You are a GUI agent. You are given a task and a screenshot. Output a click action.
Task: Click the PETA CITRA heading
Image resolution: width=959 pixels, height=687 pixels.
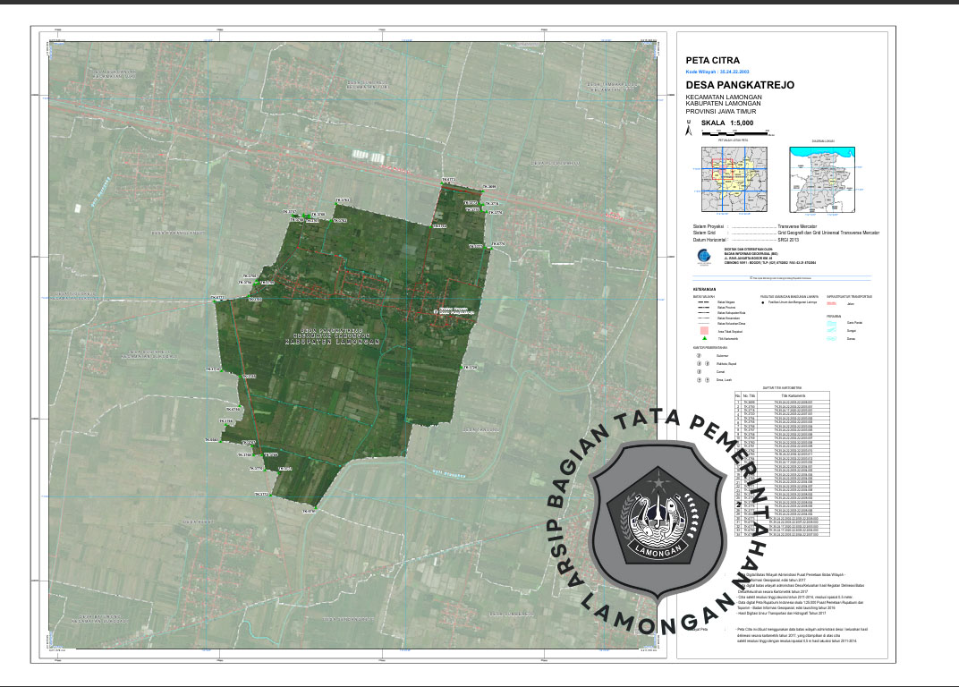[x=712, y=60]
